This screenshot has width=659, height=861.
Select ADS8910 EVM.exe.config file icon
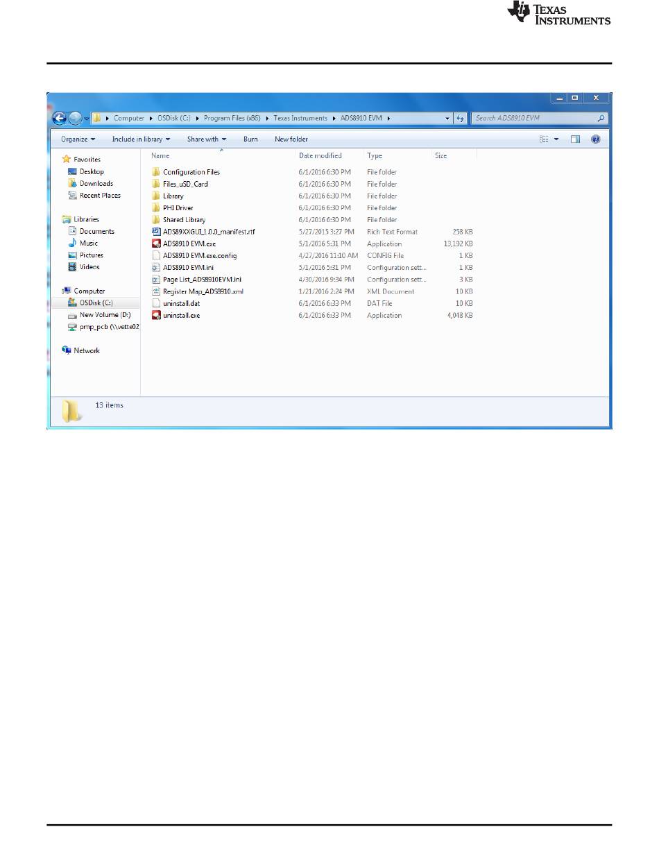pyautogui.click(x=156, y=255)
